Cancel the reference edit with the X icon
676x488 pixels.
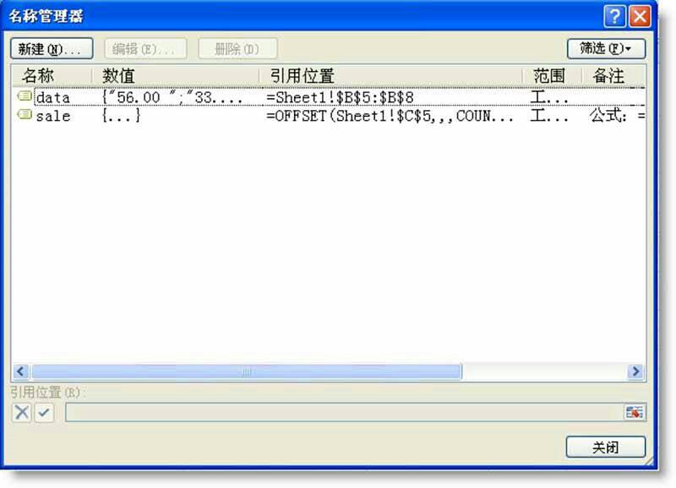click(22, 413)
